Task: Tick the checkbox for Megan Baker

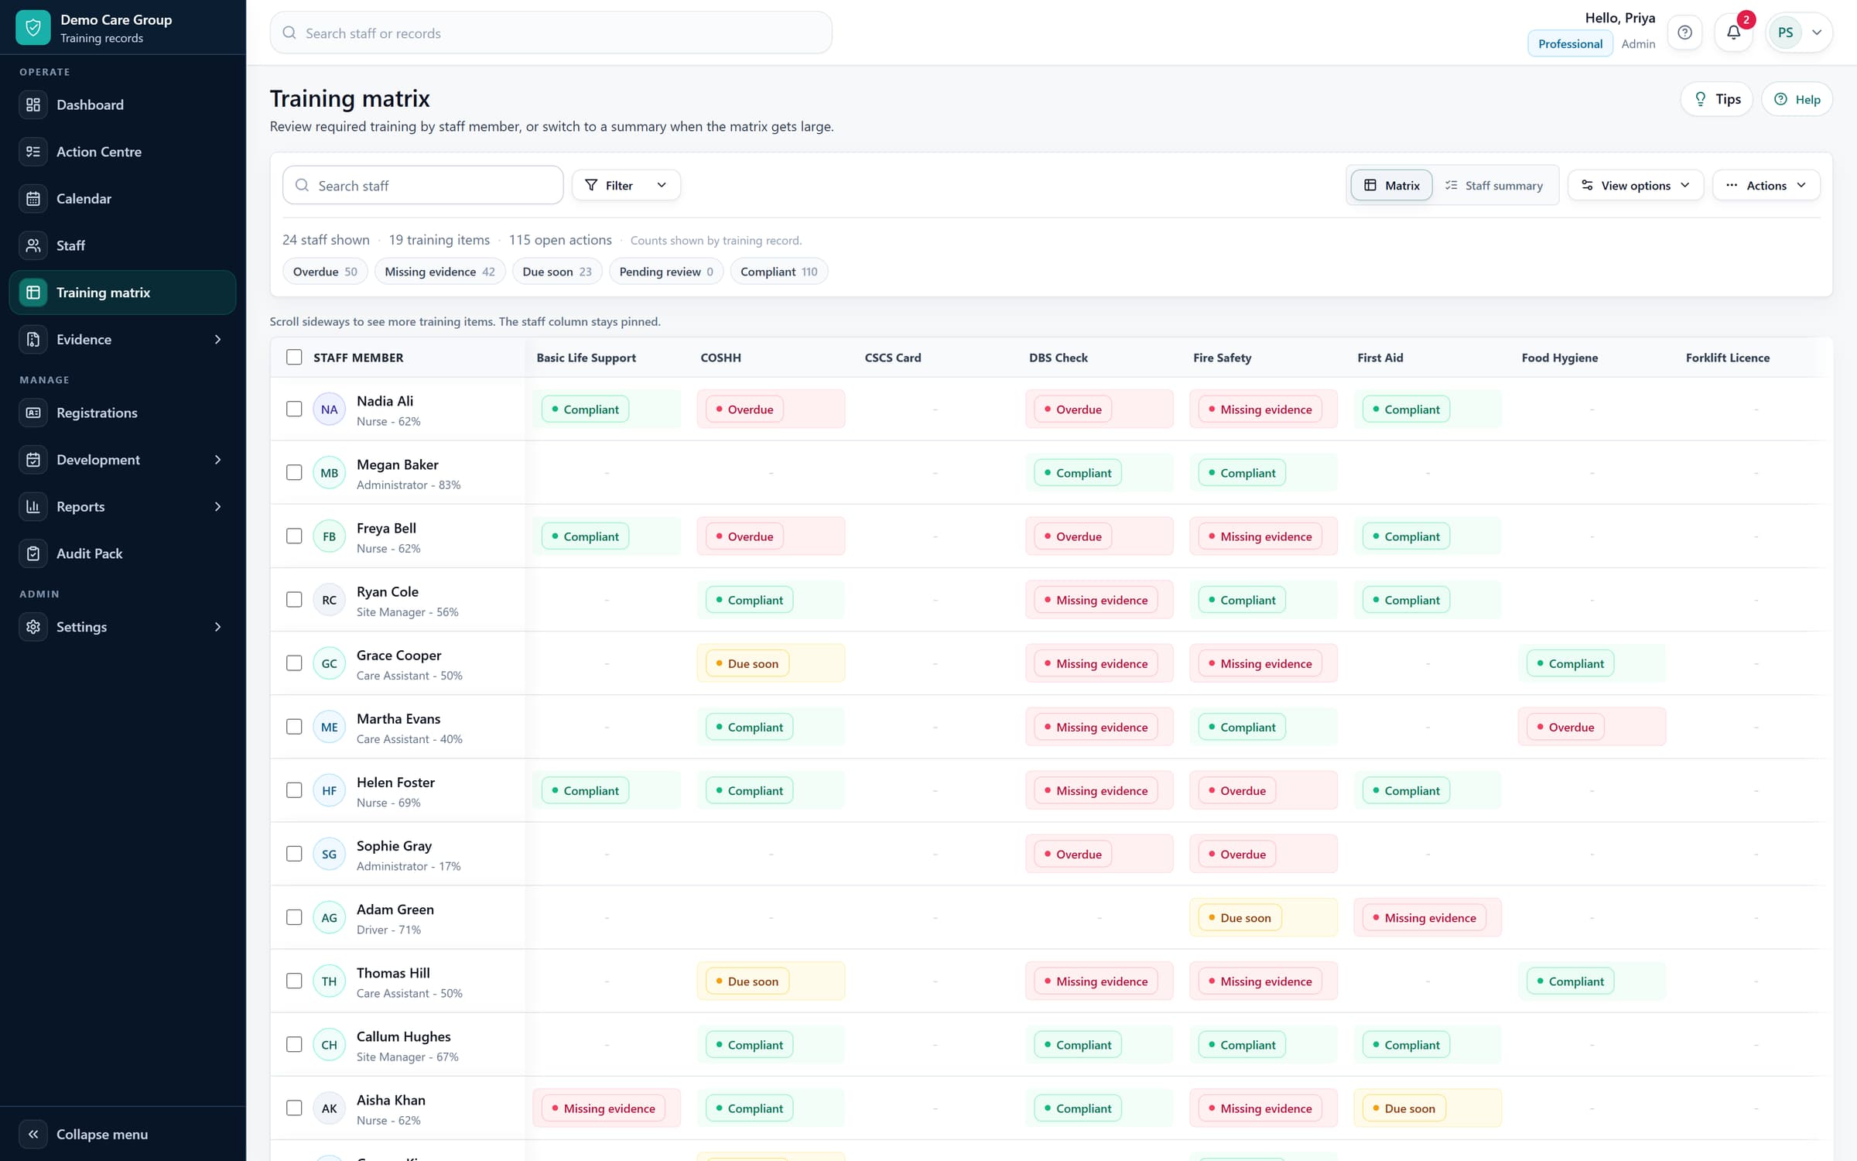Action: point(294,472)
